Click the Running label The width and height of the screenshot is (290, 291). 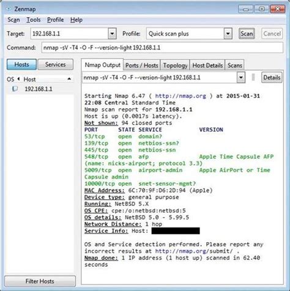click(98, 204)
